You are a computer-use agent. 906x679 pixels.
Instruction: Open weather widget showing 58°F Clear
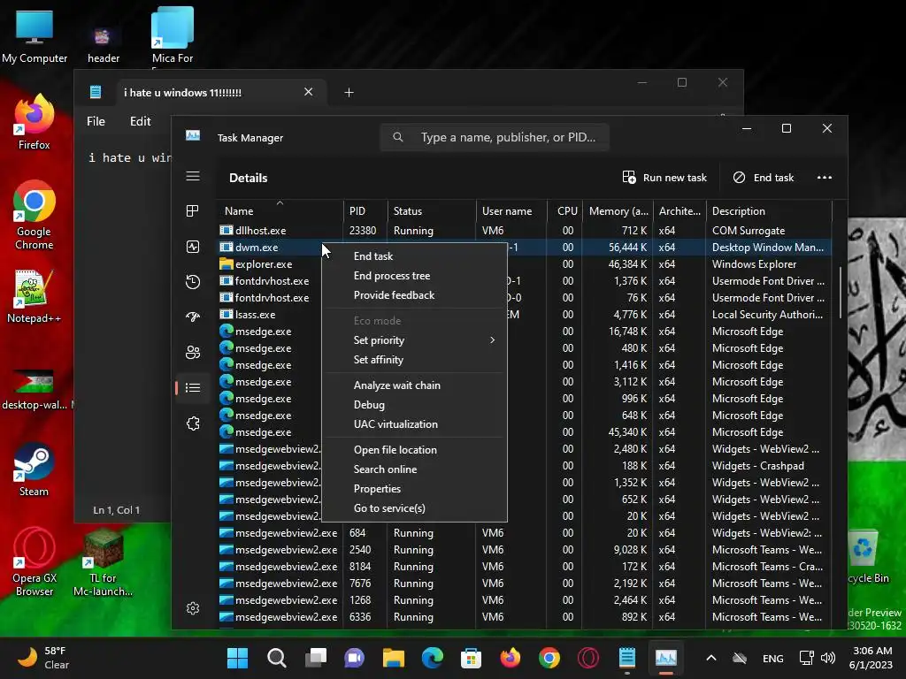[x=42, y=658]
